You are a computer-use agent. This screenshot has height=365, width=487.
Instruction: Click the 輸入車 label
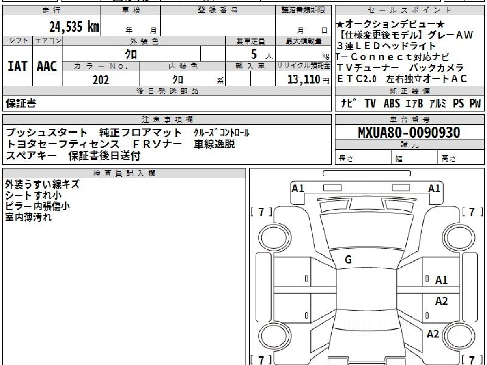point(250,66)
